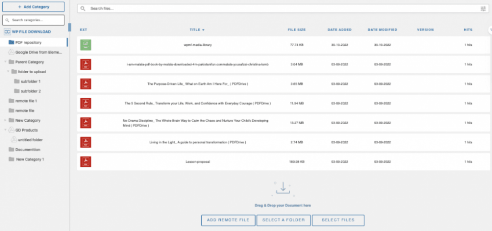Screen dimensions: 492x231
Task: Click the PDF icon for Living in the Light
Action: click(85, 142)
